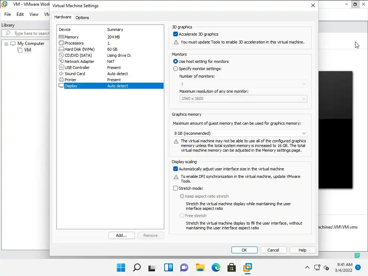Click the Using drive D: summary text

119,55
